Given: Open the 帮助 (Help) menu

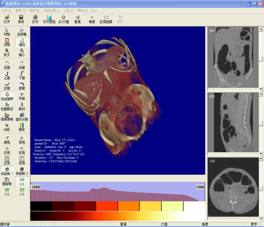Looking at the screenshot, I should pyautogui.click(x=82, y=11).
